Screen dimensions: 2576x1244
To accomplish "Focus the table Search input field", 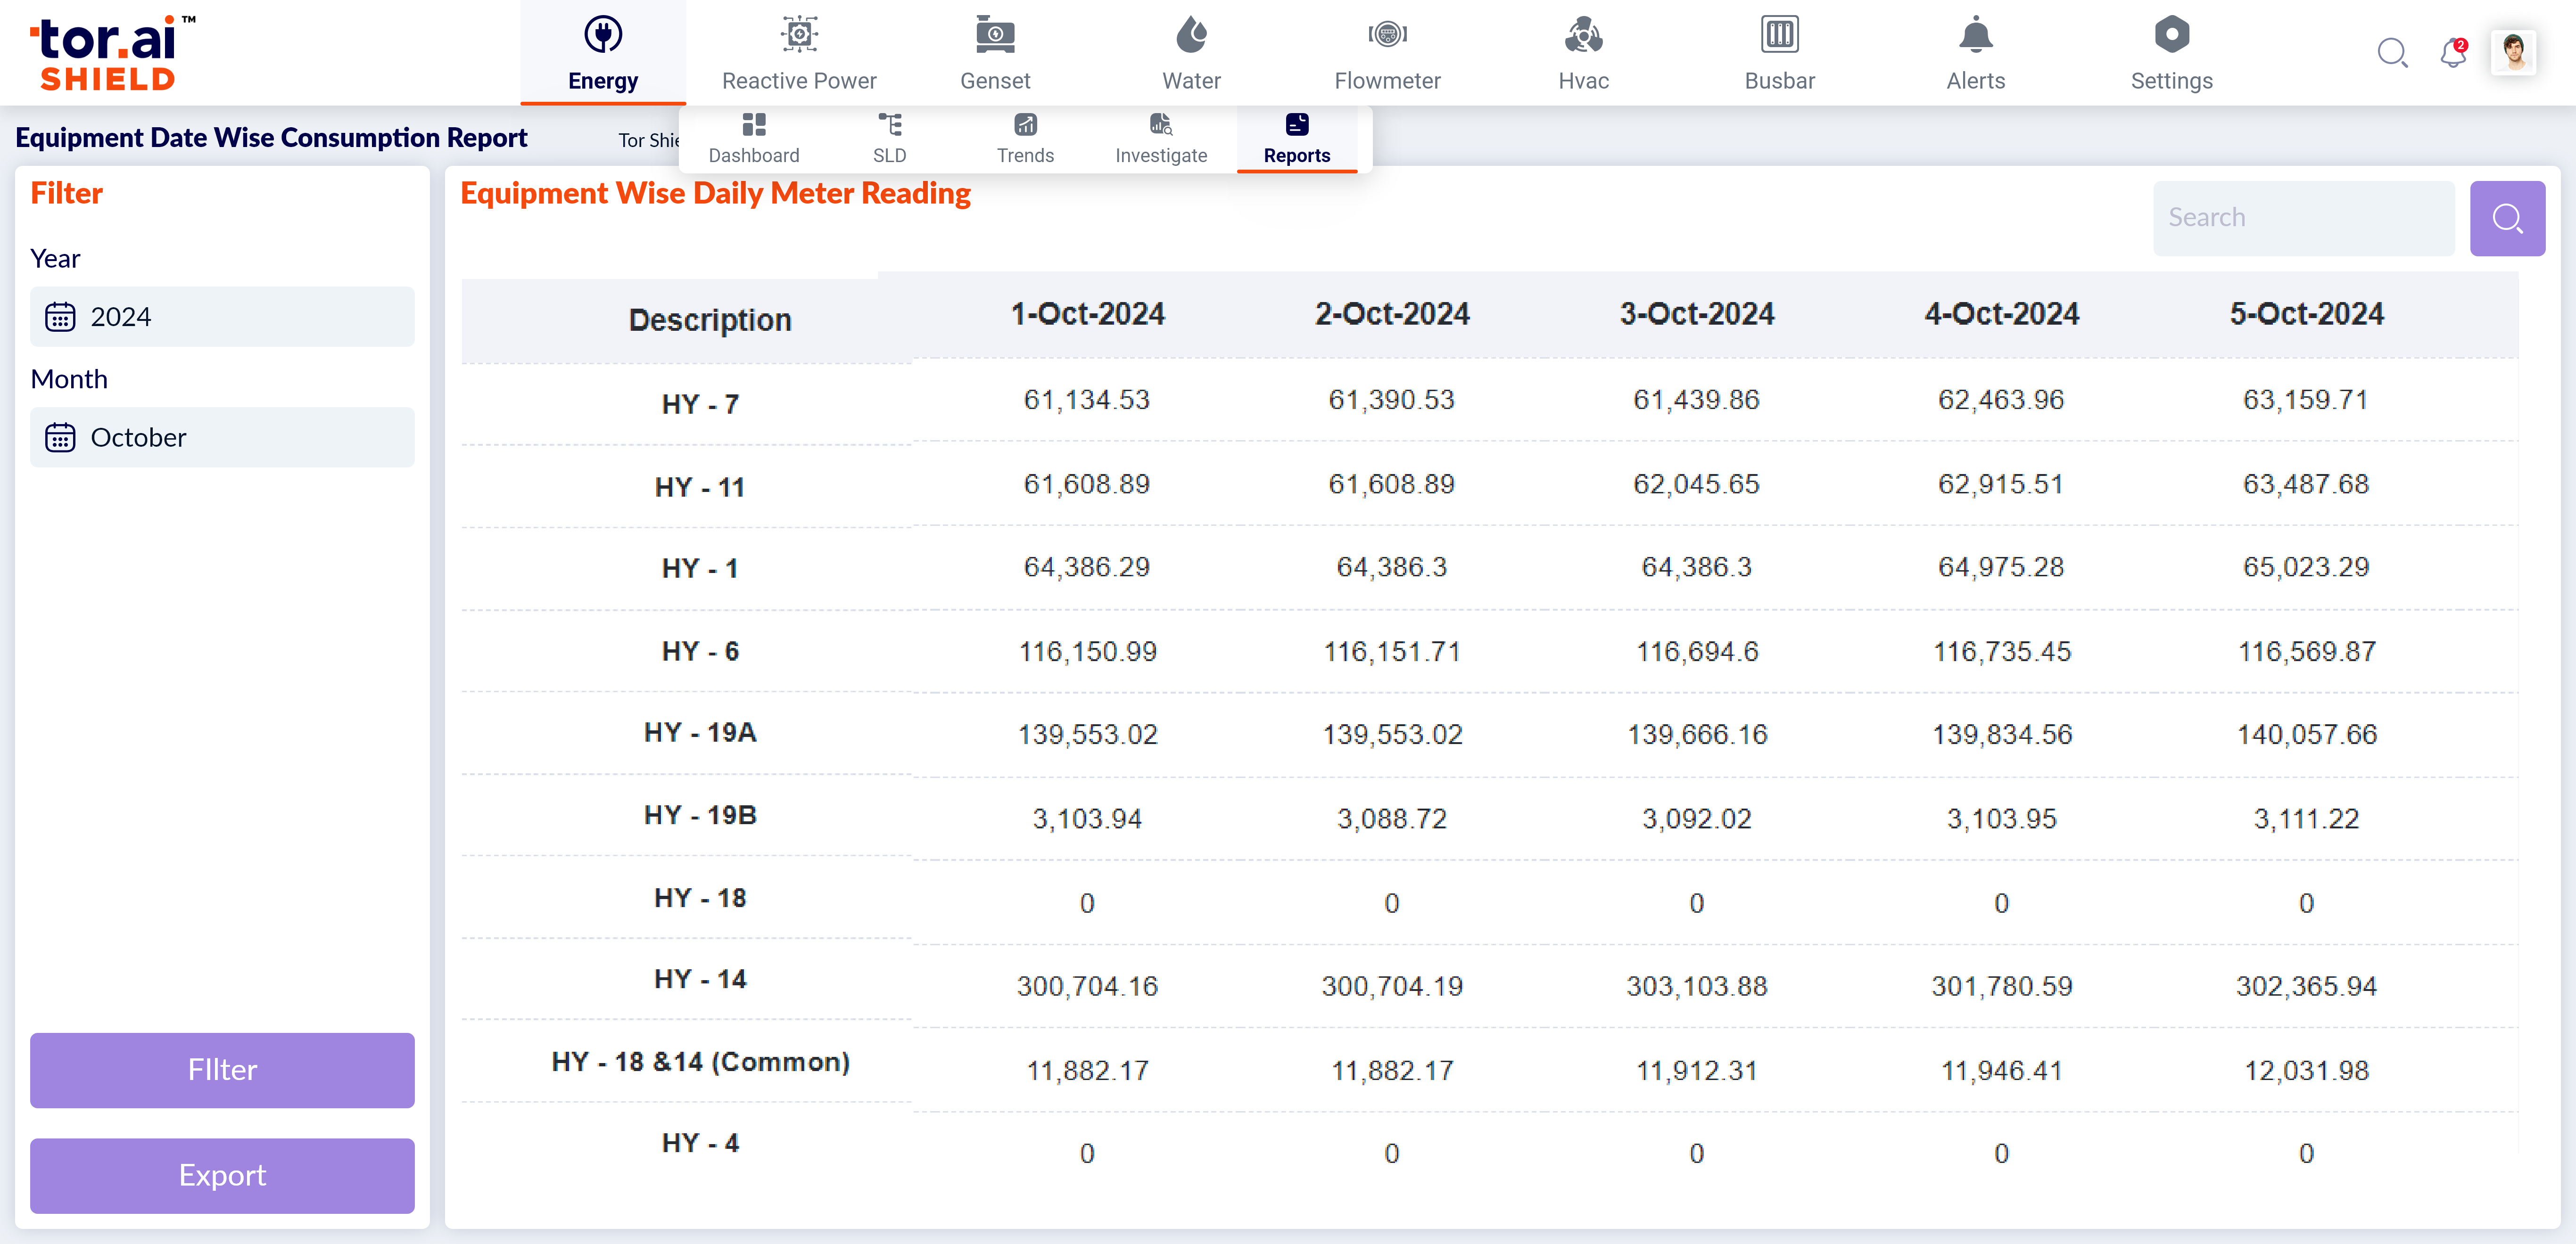I will 2303,218.
